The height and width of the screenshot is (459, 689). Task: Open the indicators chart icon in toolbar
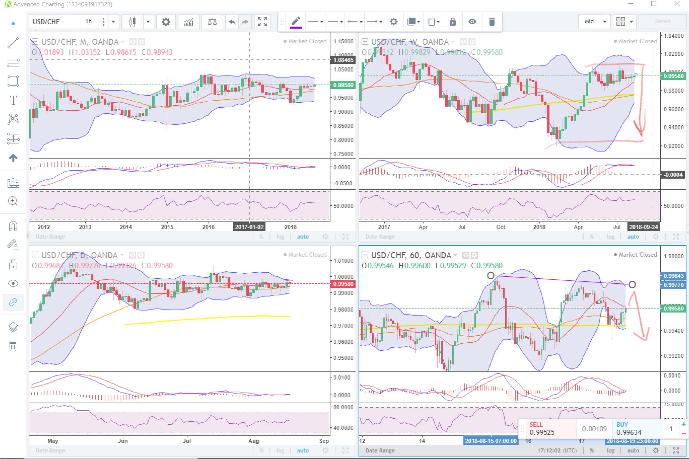[189, 22]
